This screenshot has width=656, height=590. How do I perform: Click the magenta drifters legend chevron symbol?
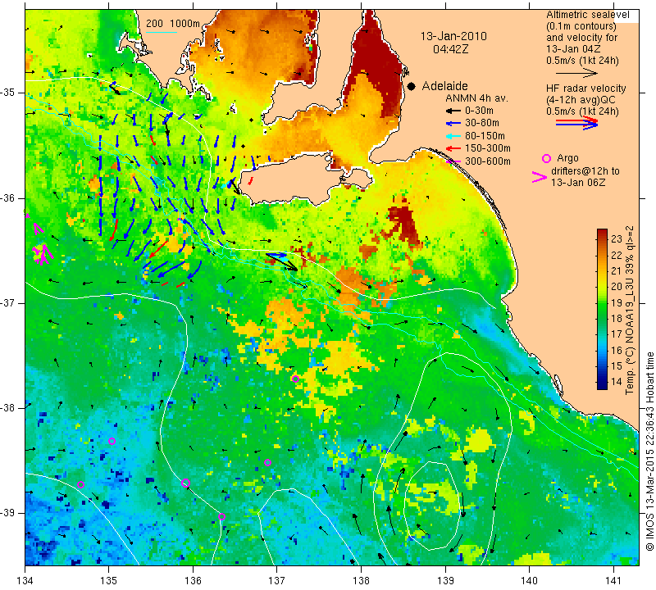(540, 177)
